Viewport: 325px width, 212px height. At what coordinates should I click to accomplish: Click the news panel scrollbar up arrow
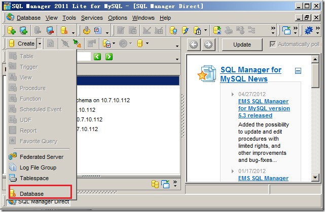pyautogui.click(x=315, y=59)
